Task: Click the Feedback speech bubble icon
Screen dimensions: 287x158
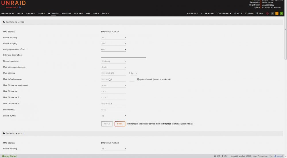Action: pyautogui.click(x=218, y=13)
